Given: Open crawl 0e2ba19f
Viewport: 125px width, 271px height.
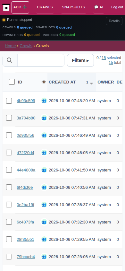Looking at the screenshot, I should [25, 205].
